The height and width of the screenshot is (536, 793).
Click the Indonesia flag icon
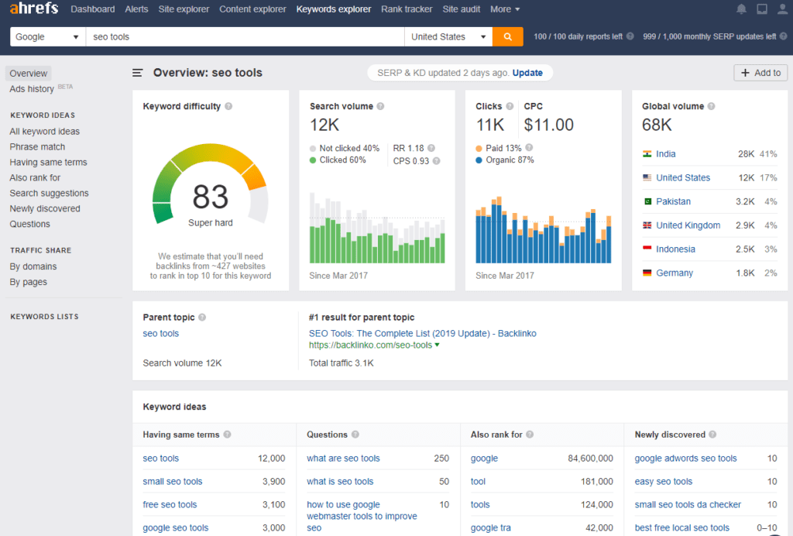click(647, 249)
